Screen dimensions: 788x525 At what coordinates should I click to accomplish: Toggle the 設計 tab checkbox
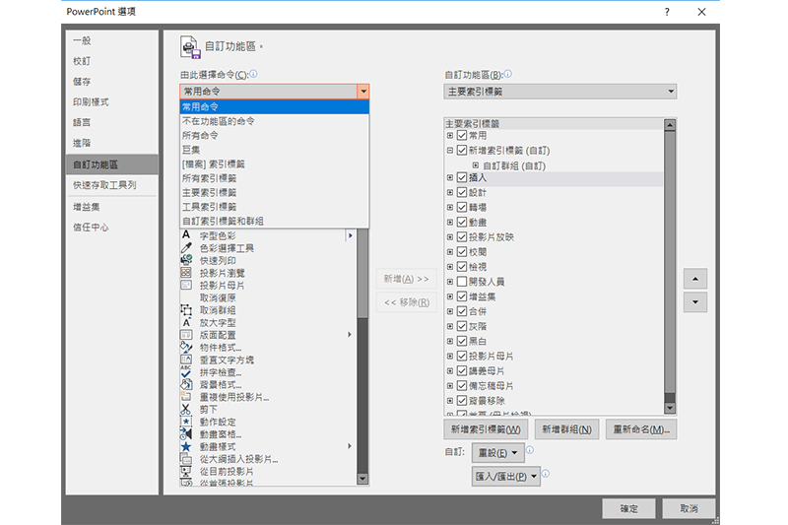[462, 192]
